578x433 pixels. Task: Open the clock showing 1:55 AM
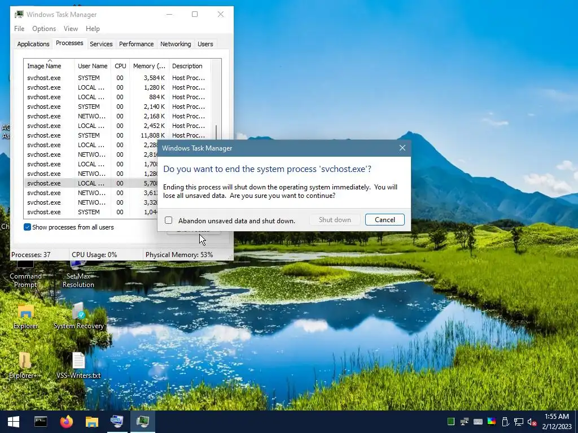(557, 417)
